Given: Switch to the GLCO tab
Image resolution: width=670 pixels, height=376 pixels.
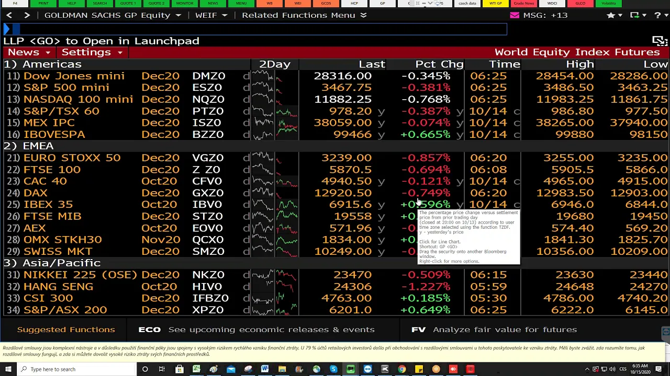Looking at the screenshot, I should (x=580, y=3).
